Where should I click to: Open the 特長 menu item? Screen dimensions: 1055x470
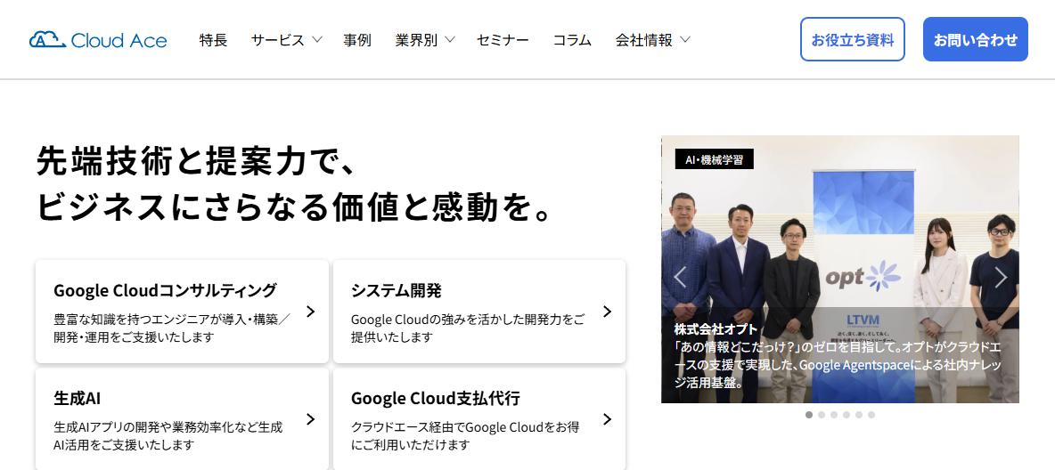pos(213,40)
